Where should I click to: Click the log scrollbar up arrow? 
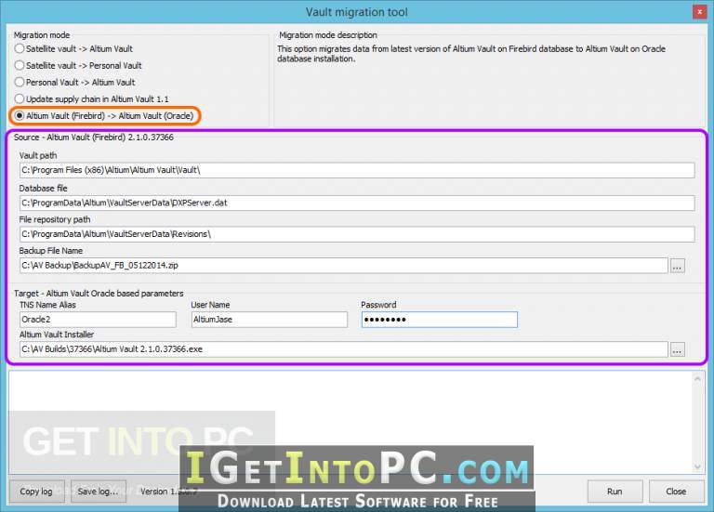click(x=697, y=378)
